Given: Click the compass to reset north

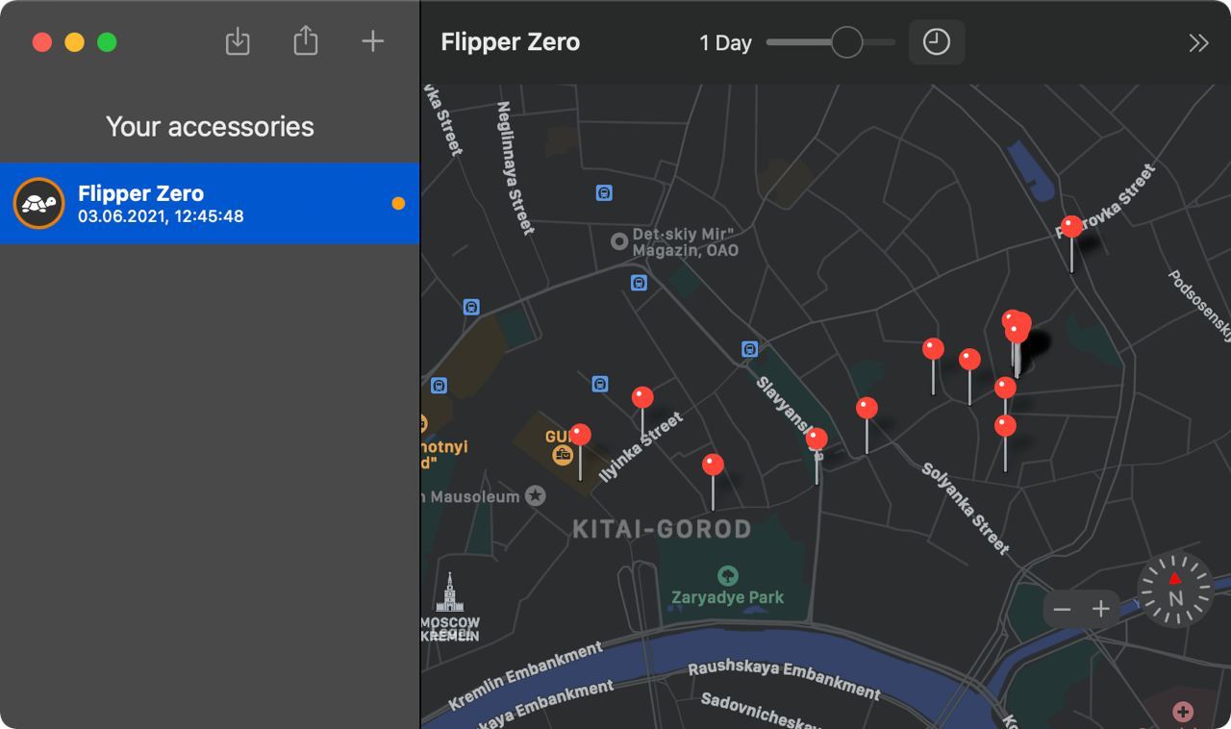Looking at the screenshot, I should tap(1175, 591).
